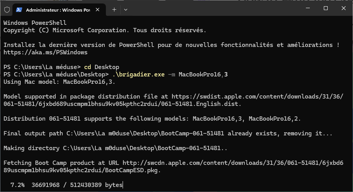Click the 'Copyright (C) Microsoft Corporation' line

(x=105, y=30)
